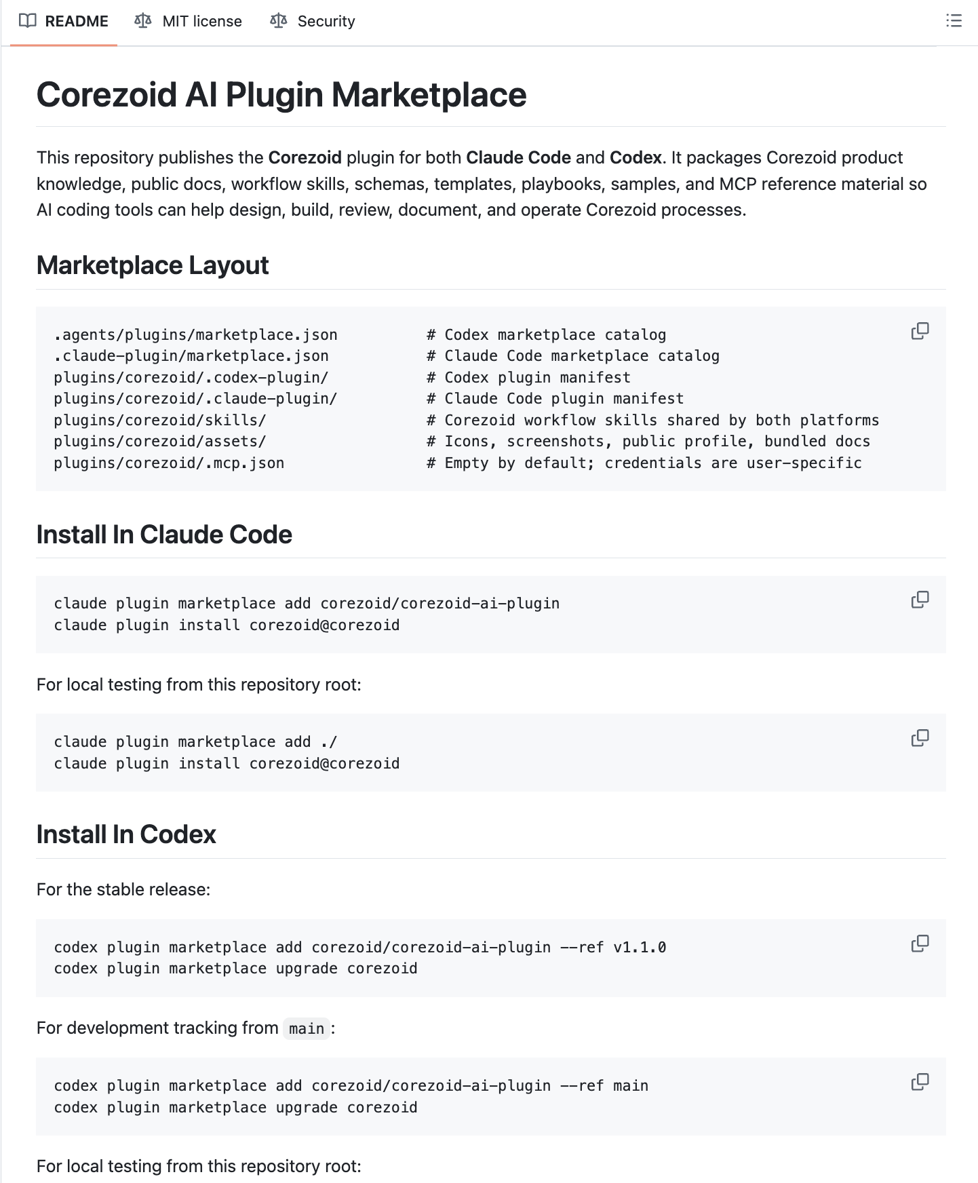Click the line plugins/corezoid/.codex-plugin/
Viewport: 978px width, 1183px height.
(191, 377)
